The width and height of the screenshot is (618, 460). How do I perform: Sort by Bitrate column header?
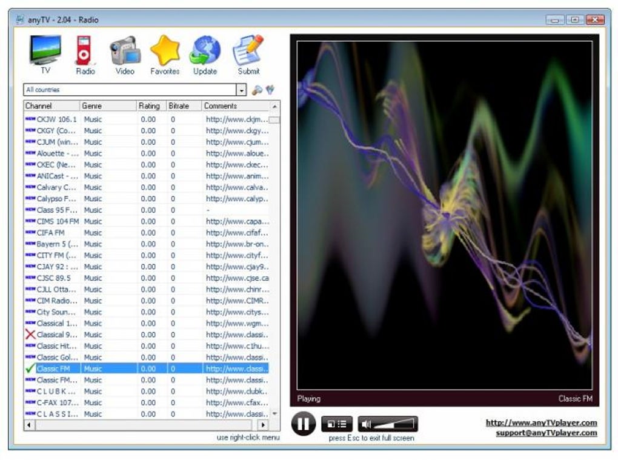(x=184, y=105)
